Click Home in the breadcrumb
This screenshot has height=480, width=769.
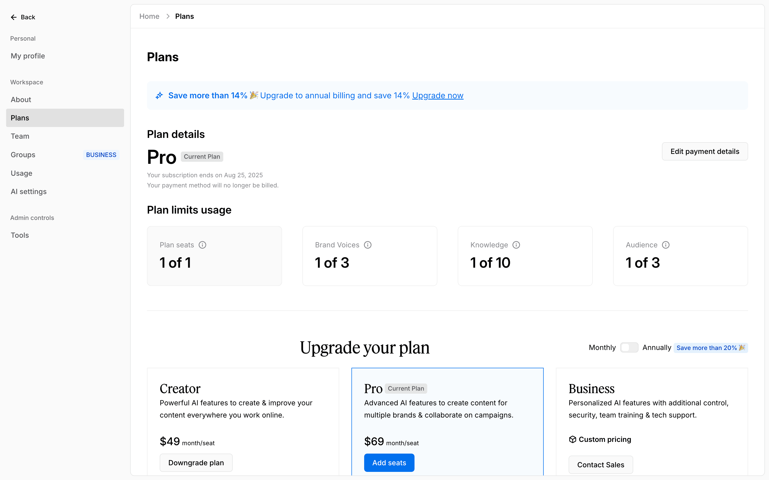tap(149, 17)
